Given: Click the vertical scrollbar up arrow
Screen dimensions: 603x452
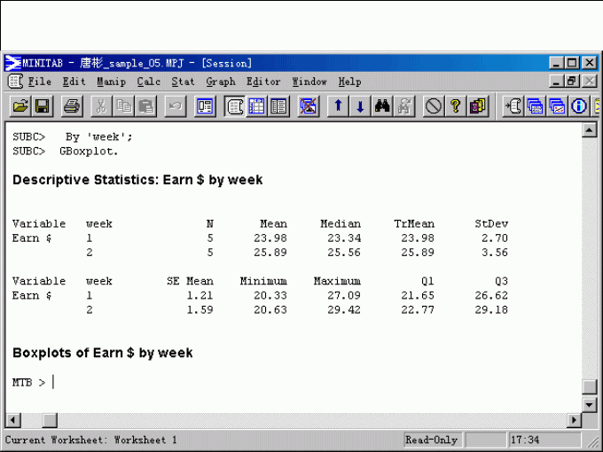Looking at the screenshot, I should point(589,130).
